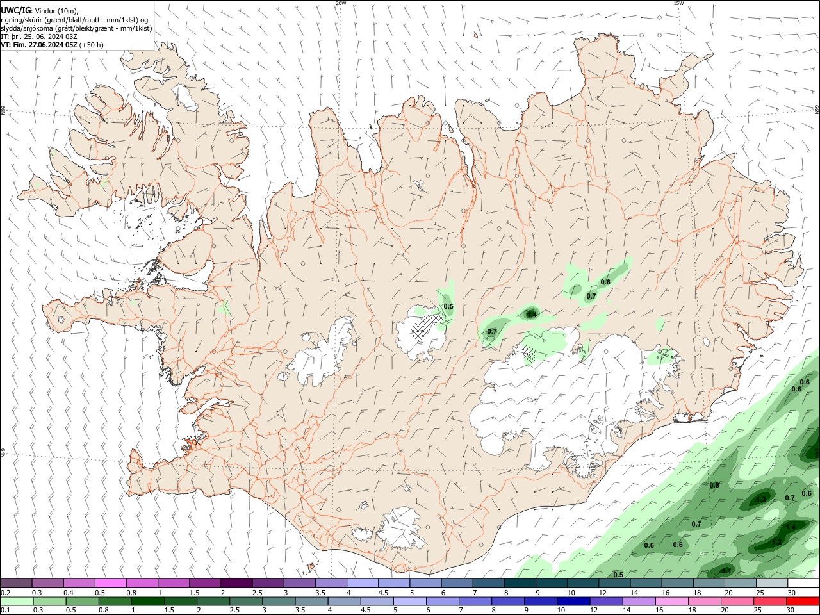Click the 'IT: þri. 25. 06. 2024 03Z' line
The image size is (820, 615).
[x=40, y=37]
